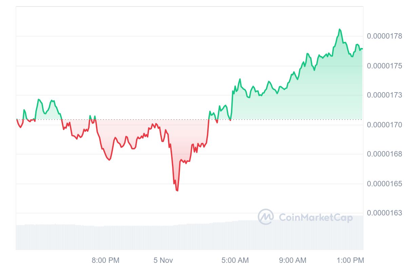This screenshot has height=271, width=407.
Task: Click the 0.0000178 price axis label
Action: 384,36
